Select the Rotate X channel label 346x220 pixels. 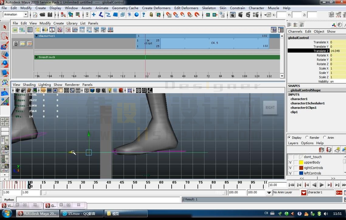pos(322,55)
